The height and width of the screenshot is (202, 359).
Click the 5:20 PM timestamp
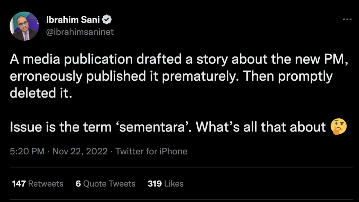[x=27, y=151]
